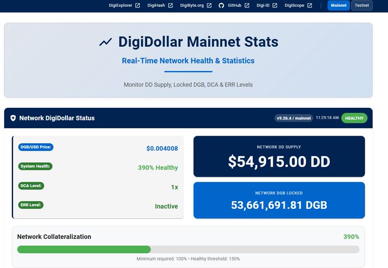Click external-link icon beside Digi-ID

click(x=275, y=6)
